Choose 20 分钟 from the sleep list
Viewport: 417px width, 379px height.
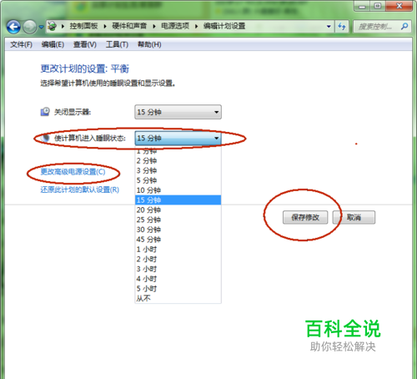click(178, 210)
